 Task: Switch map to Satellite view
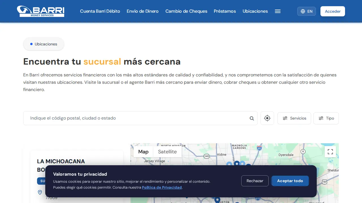(x=167, y=152)
